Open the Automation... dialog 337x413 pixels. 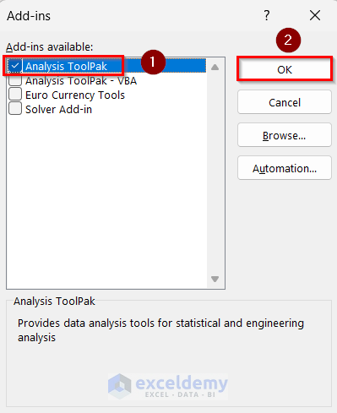[x=285, y=168]
